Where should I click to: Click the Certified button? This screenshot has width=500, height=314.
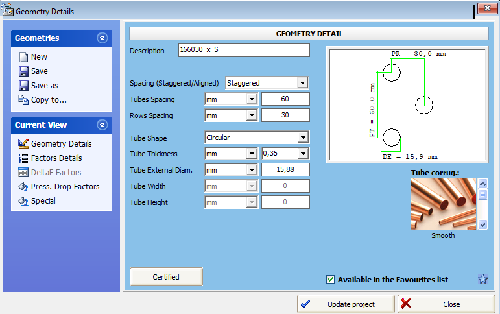point(166,276)
